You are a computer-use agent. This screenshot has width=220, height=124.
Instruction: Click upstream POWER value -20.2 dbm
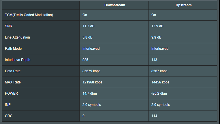tap(159, 94)
